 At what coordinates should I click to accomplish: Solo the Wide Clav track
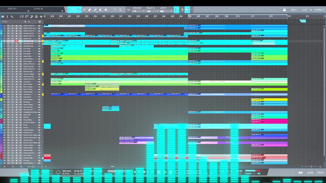tap(12, 56)
